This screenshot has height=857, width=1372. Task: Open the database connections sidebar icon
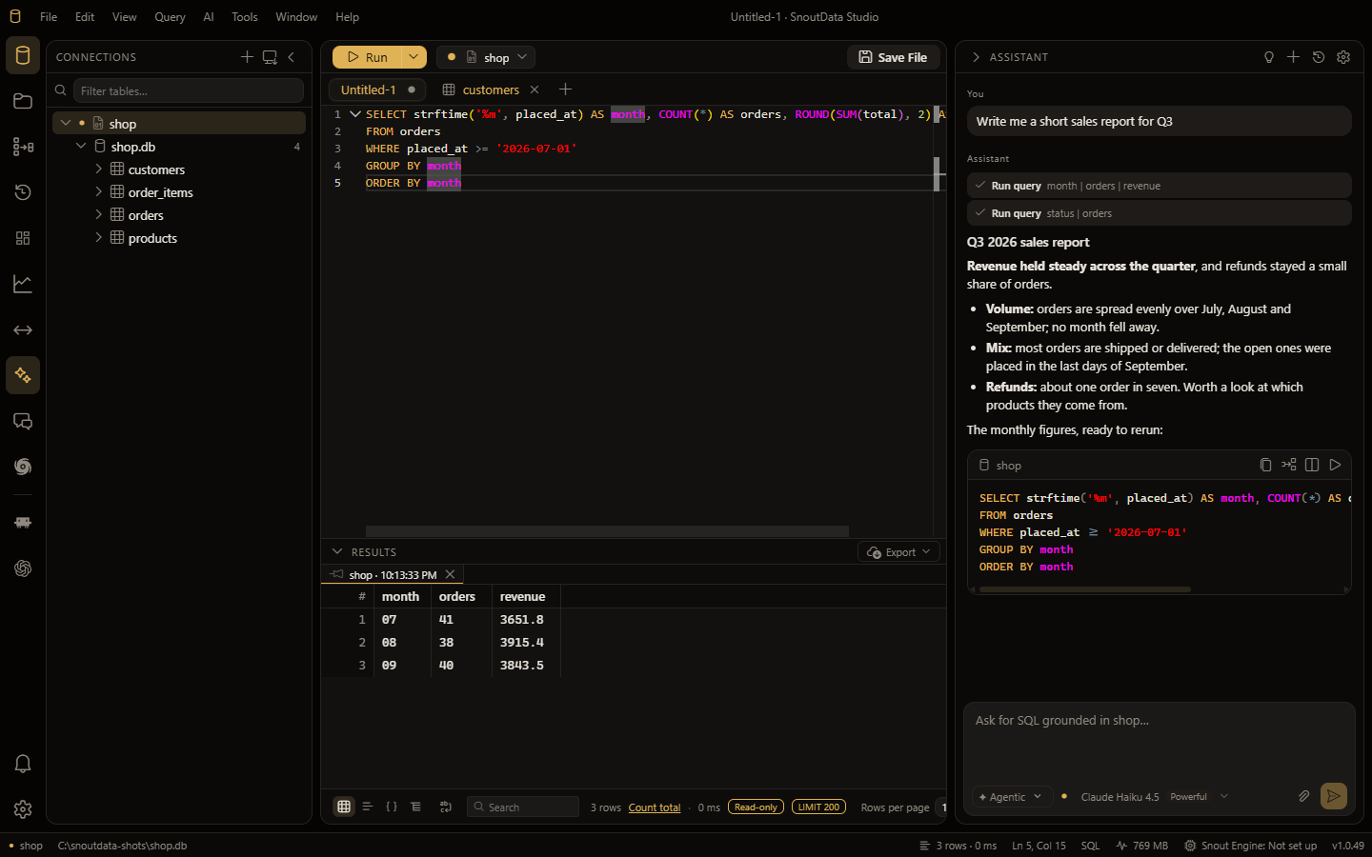tap(23, 55)
